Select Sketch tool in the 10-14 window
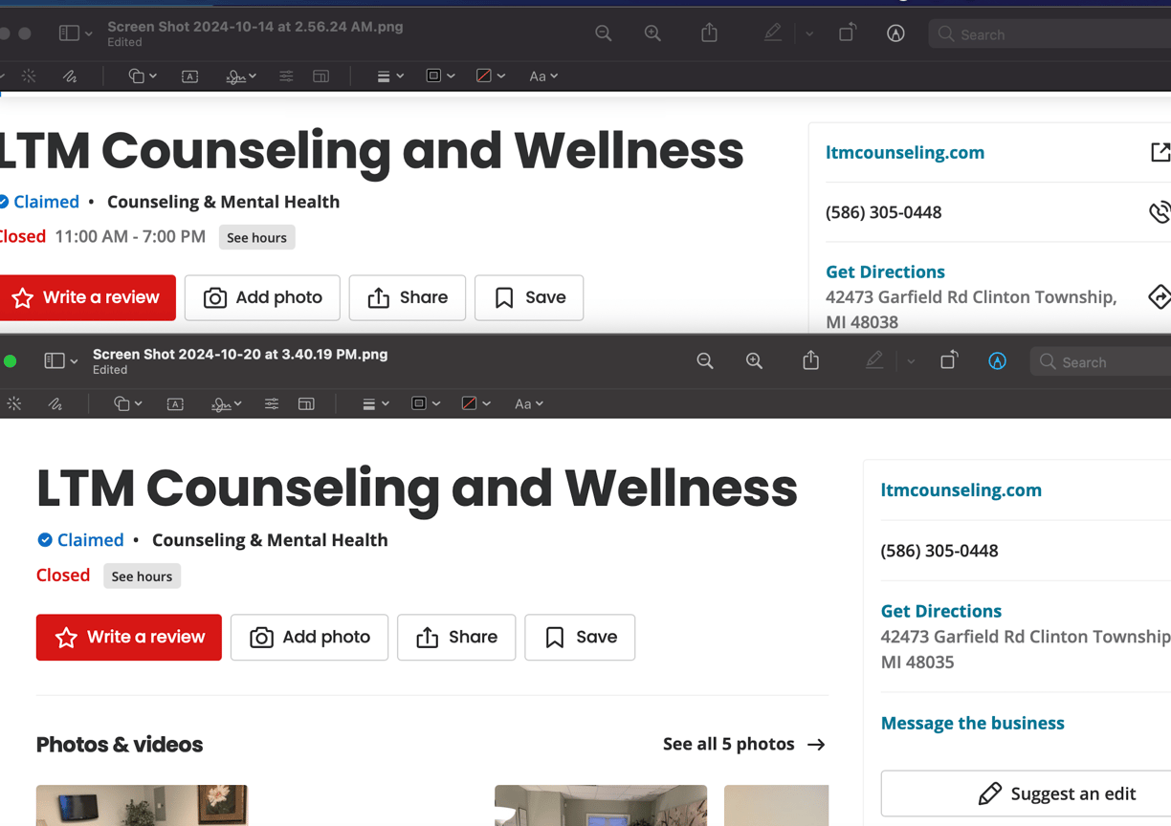Screen dimensions: 1171x826 tap(70, 76)
